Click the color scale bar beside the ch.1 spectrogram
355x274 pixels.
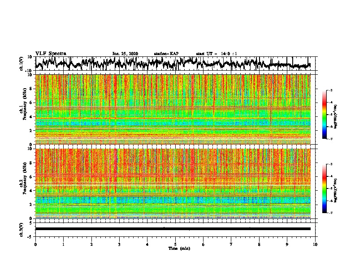[325, 115]
